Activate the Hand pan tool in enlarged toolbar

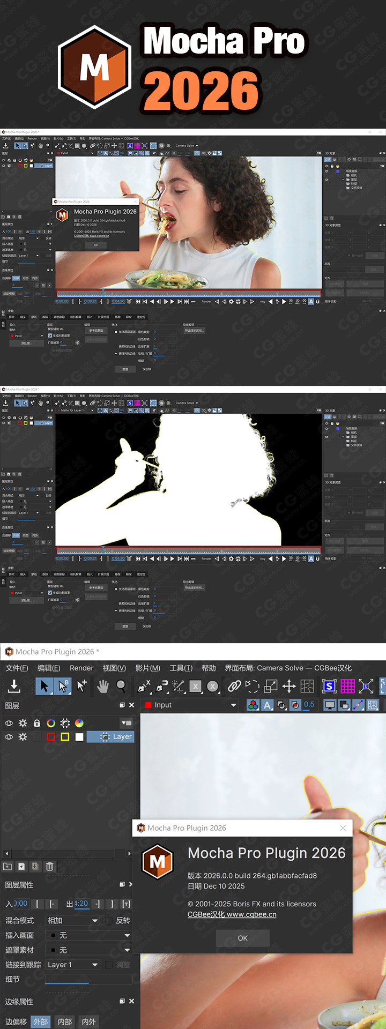[102, 685]
